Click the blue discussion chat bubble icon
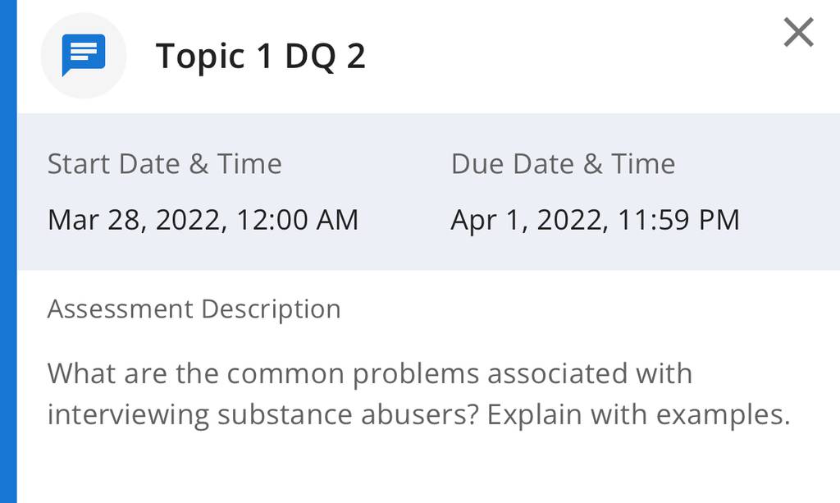The width and height of the screenshot is (840, 503). tap(84, 55)
